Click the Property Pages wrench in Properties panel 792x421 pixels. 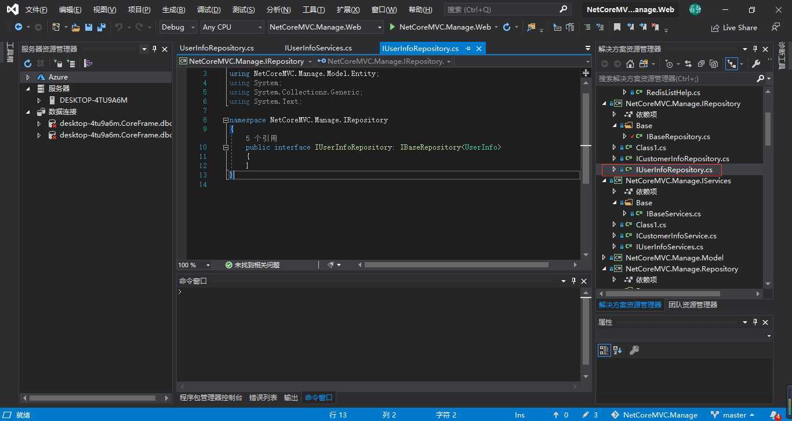(634, 350)
